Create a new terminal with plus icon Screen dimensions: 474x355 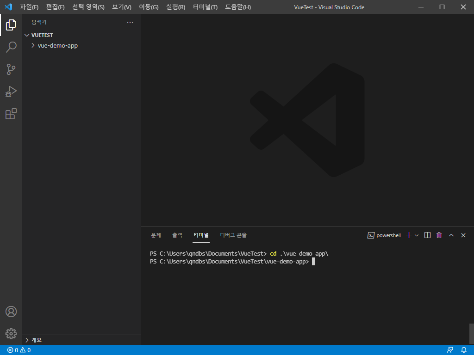click(409, 235)
